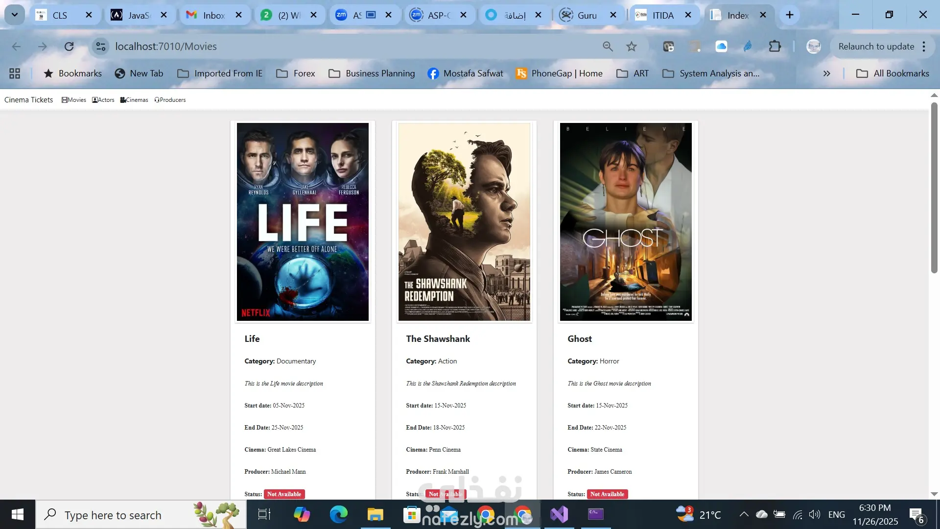Open the Actors nav link
The image size is (940, 529).
point(103,100)
